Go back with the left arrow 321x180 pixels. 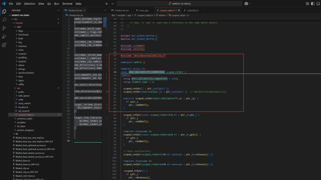pos(107,4)
